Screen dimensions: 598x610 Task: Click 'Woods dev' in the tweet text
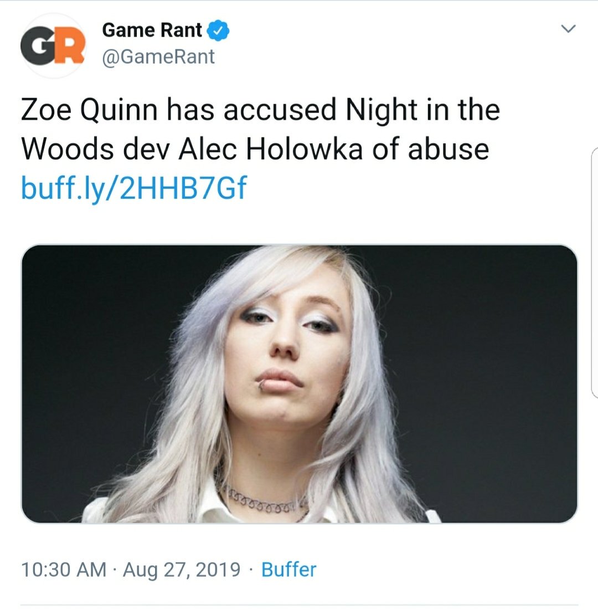tap(96, 150)
